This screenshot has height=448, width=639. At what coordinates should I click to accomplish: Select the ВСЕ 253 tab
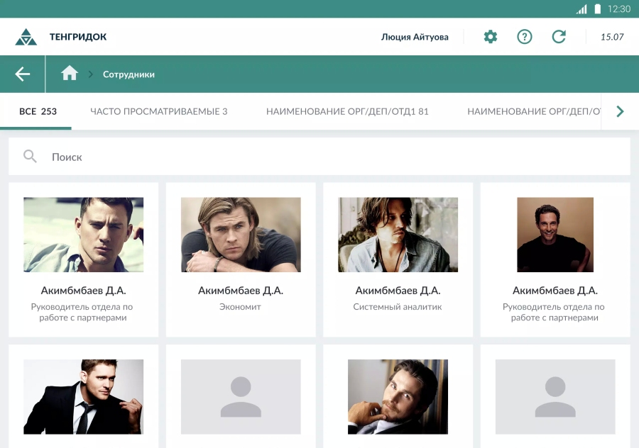[38, 111]
